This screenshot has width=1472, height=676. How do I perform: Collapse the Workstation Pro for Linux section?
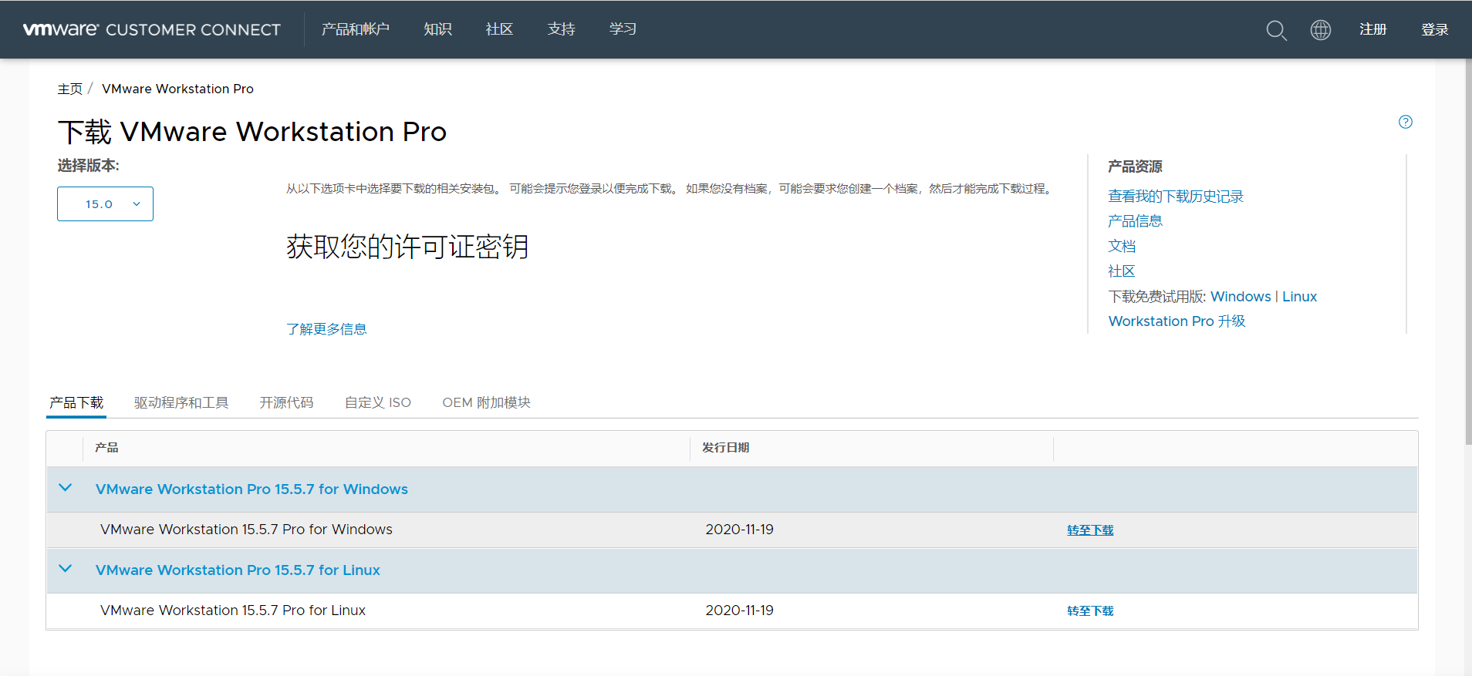click(x=66, y=569)
